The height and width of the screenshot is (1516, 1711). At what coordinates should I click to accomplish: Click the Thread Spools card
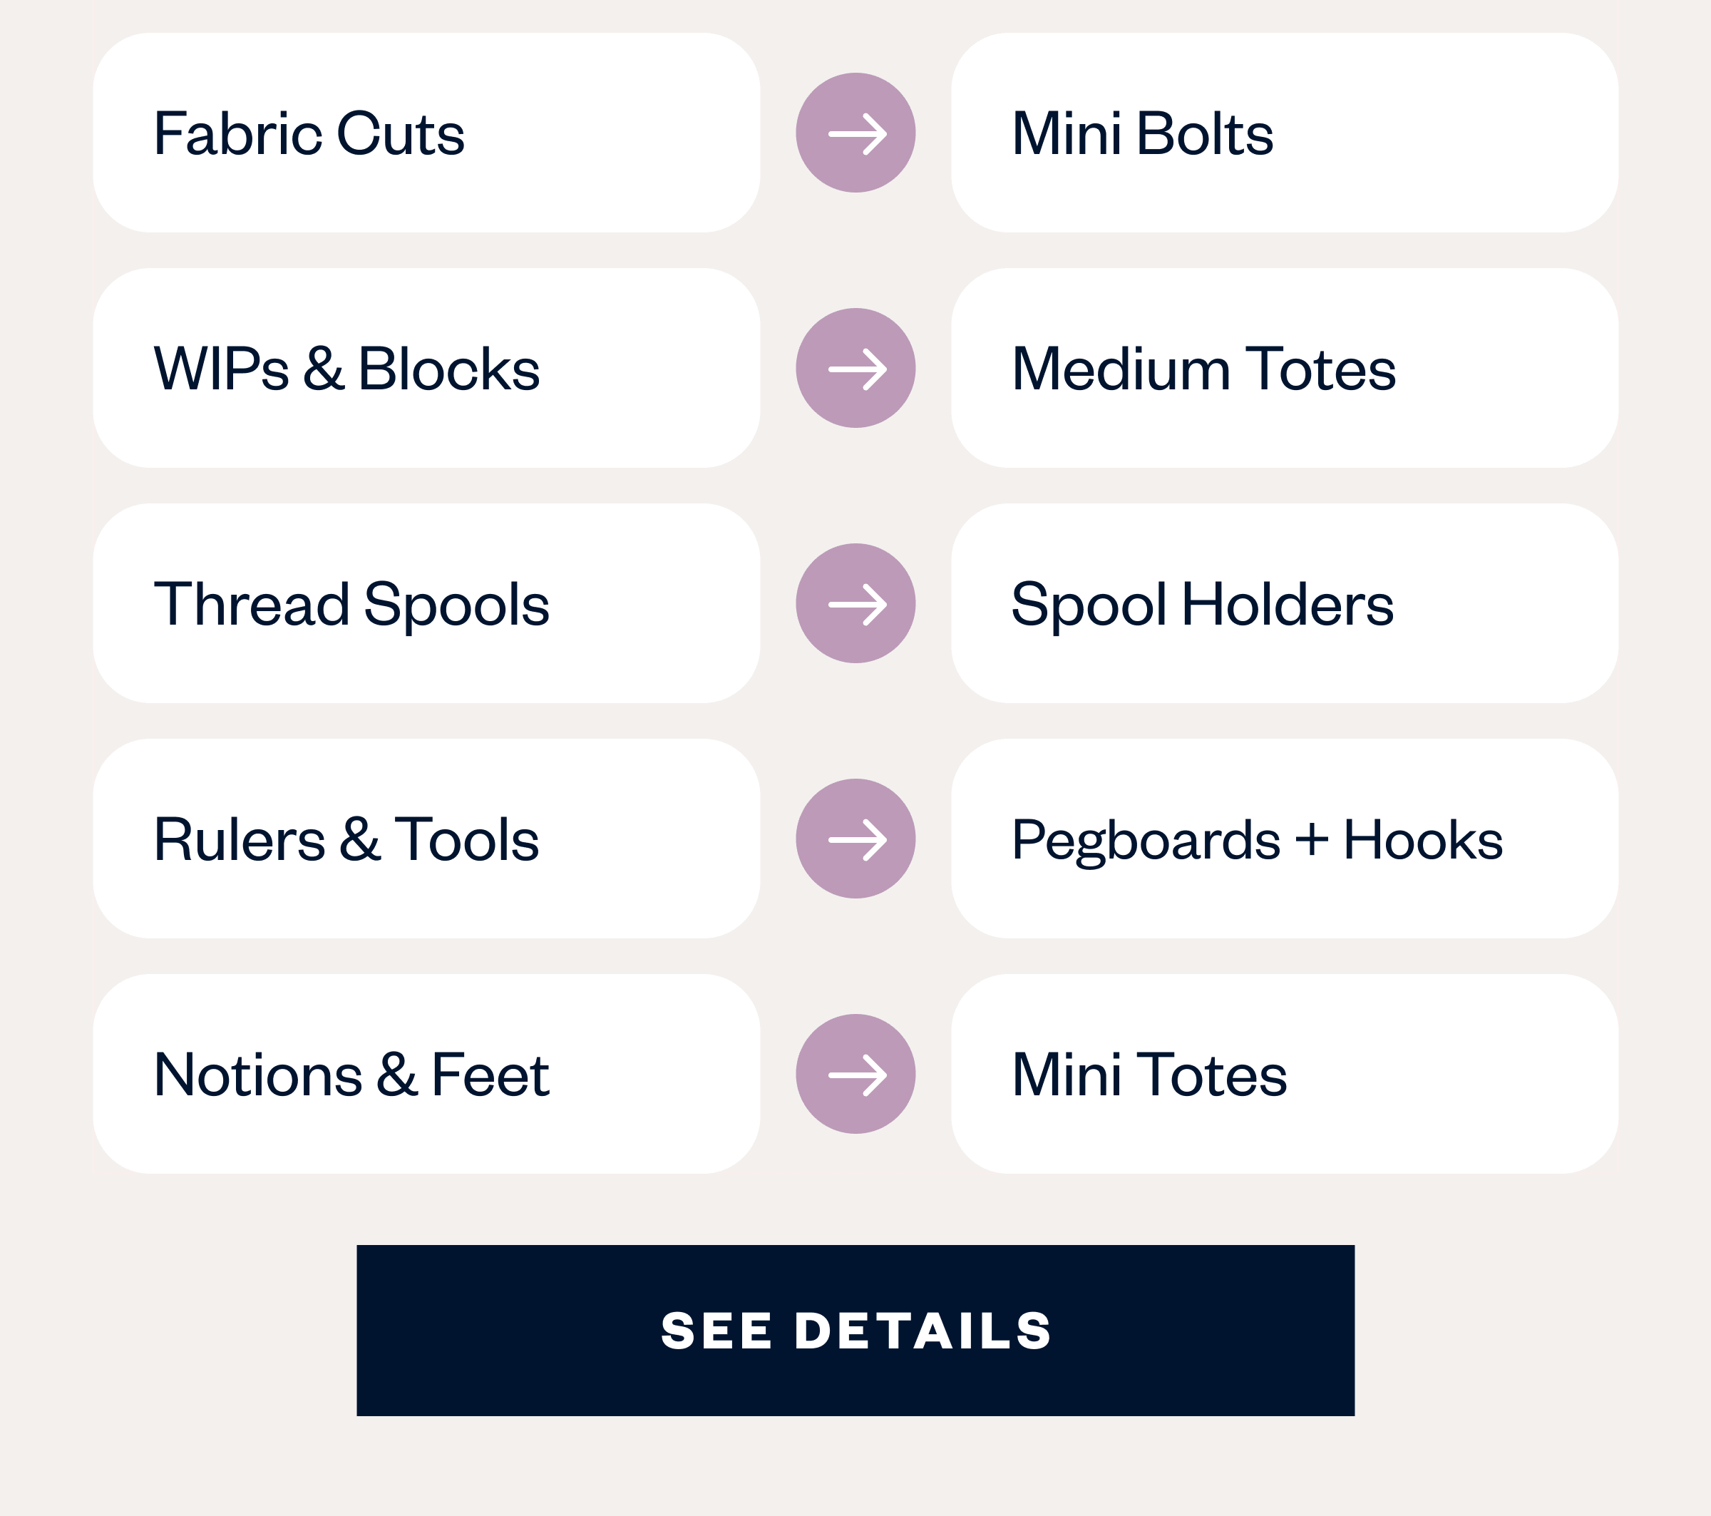pos(426,603)
